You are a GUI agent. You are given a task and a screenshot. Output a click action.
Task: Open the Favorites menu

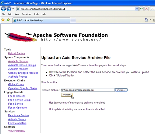coord(26,14)
